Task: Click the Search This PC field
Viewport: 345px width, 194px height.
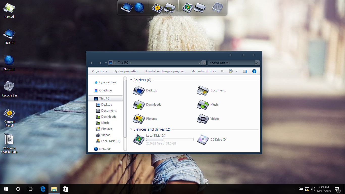Action: pos(231,63)
